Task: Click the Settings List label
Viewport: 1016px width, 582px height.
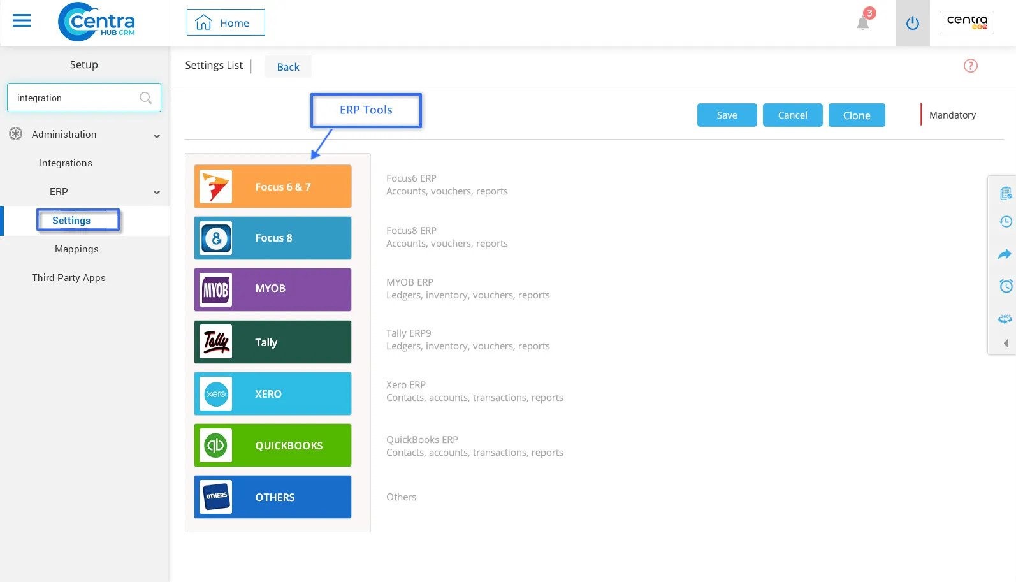Action: pos(214,66)
